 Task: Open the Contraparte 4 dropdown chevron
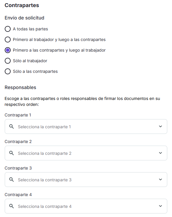click(160, 206)
